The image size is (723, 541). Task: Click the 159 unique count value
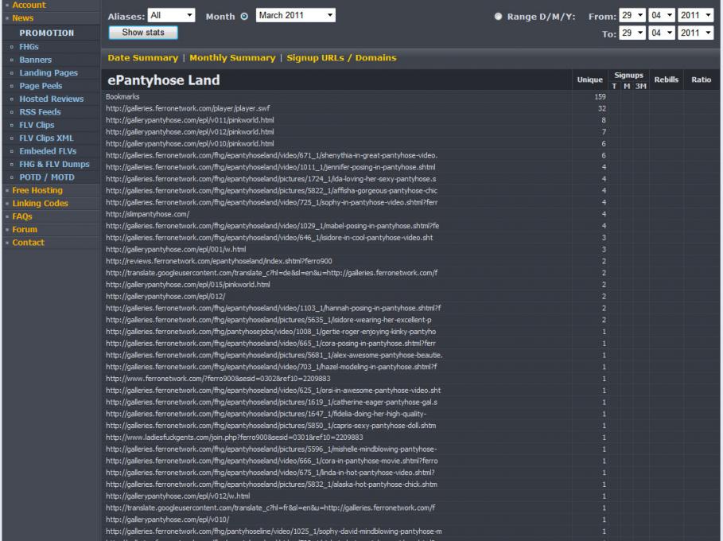click(x=600, y=97)
